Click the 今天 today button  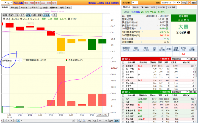(x=184, y=3)
